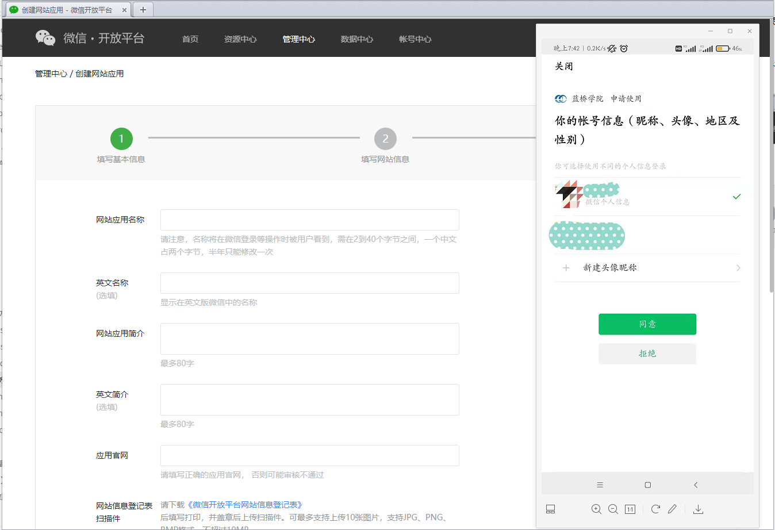Click the 填写基本信息 step label

(121, 159)
